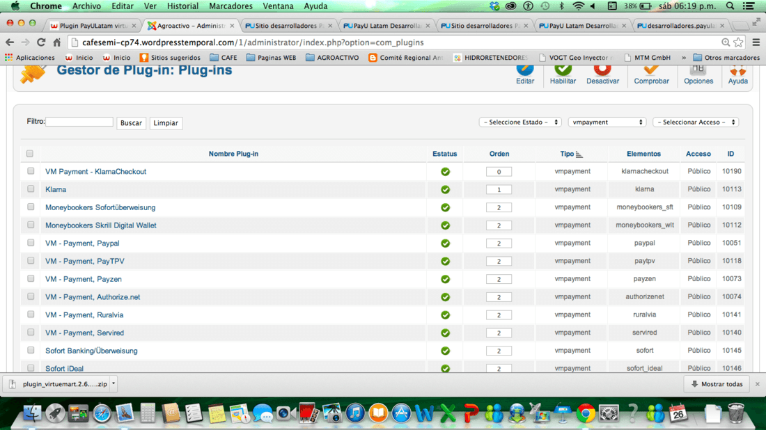This screenshot has height=430, width=766.
Task: Click the Buscar button
Action: point(131,123)
